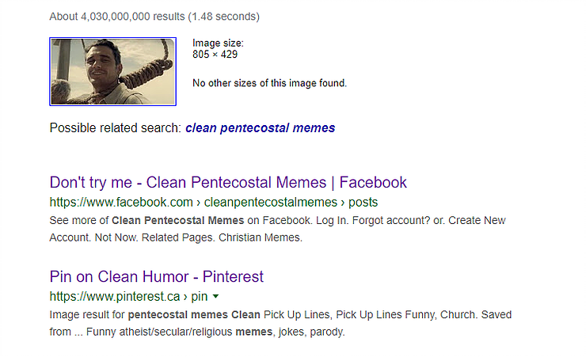Image resolution: width=586 pixels, height=357 pixels.
Task: Click the pinterest.ca URL under second result
Action: coord(118,296)
